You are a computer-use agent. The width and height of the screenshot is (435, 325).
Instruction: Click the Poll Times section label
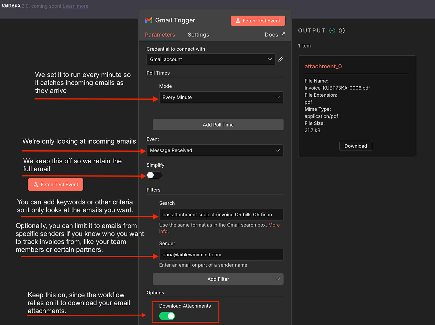coord(158,73)
